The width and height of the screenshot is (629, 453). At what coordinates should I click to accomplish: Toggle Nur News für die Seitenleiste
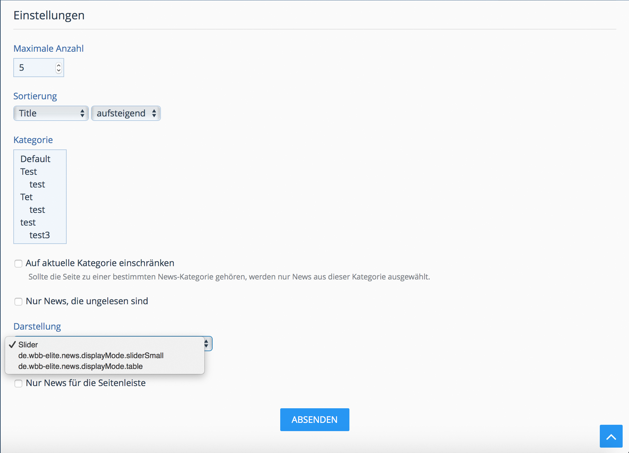[x=18, y=383]
